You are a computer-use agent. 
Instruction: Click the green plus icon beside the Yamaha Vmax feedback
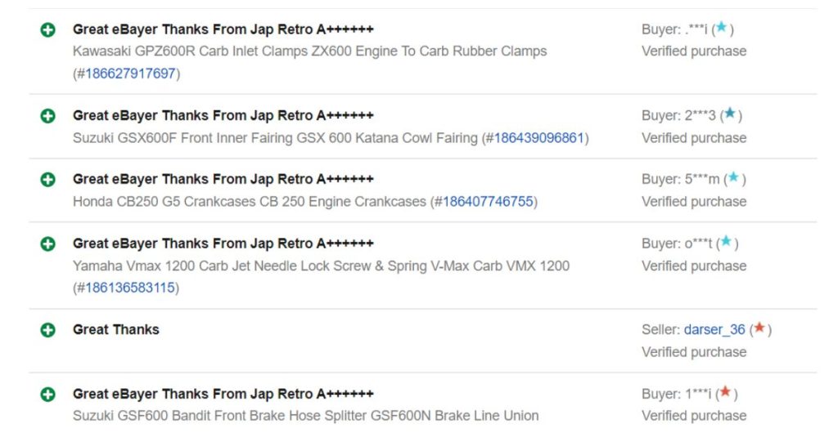pos(48,244)
